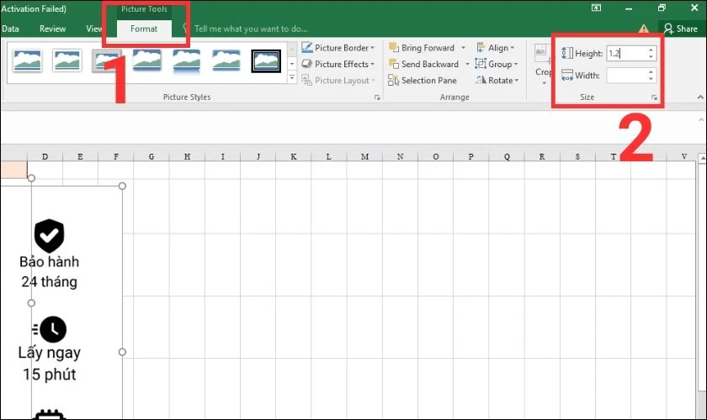
Task: Open the Size dialog launcher
Action: point(654,97)
